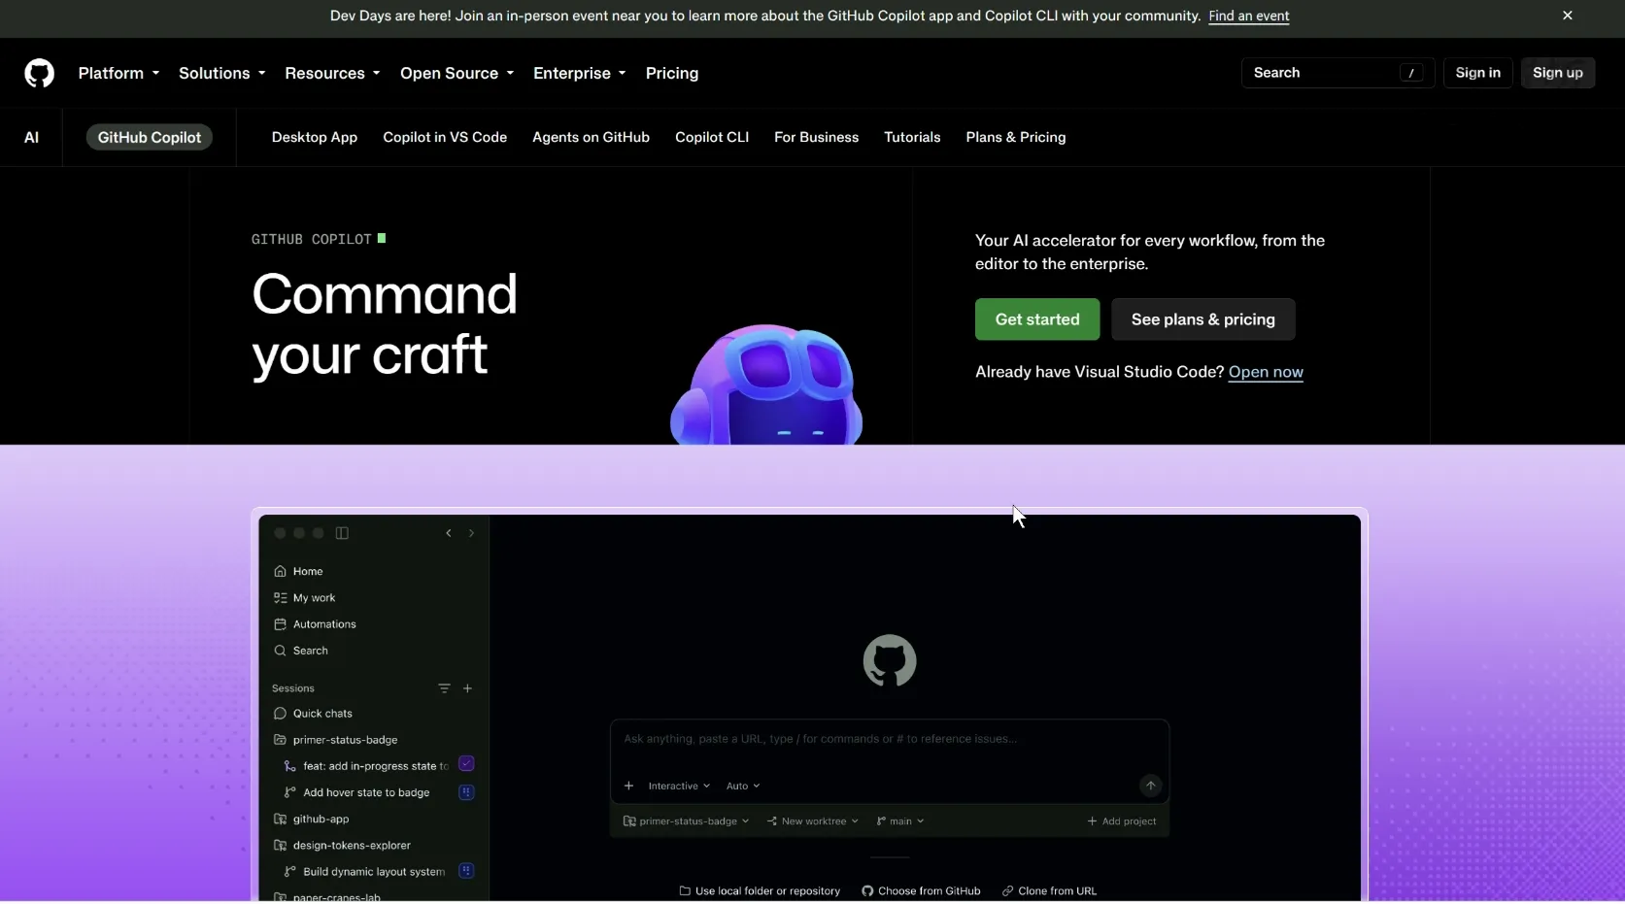This screenshot has height=904, width=1625.
Task: Open the For Business tab
Action: (x=816, y=138)
